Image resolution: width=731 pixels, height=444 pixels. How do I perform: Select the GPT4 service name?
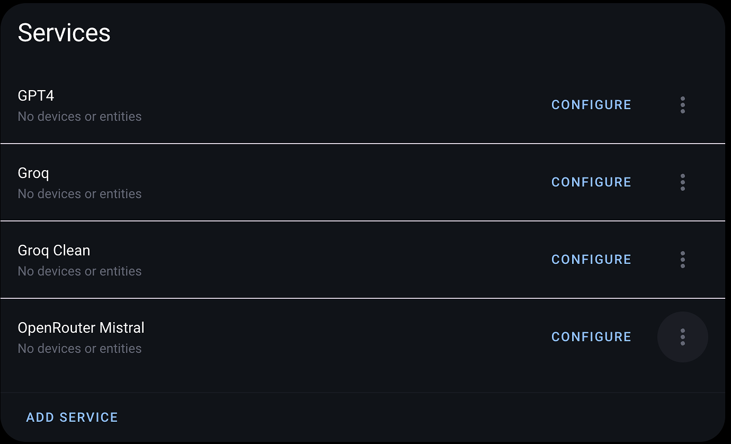click(x=36, y=96)
